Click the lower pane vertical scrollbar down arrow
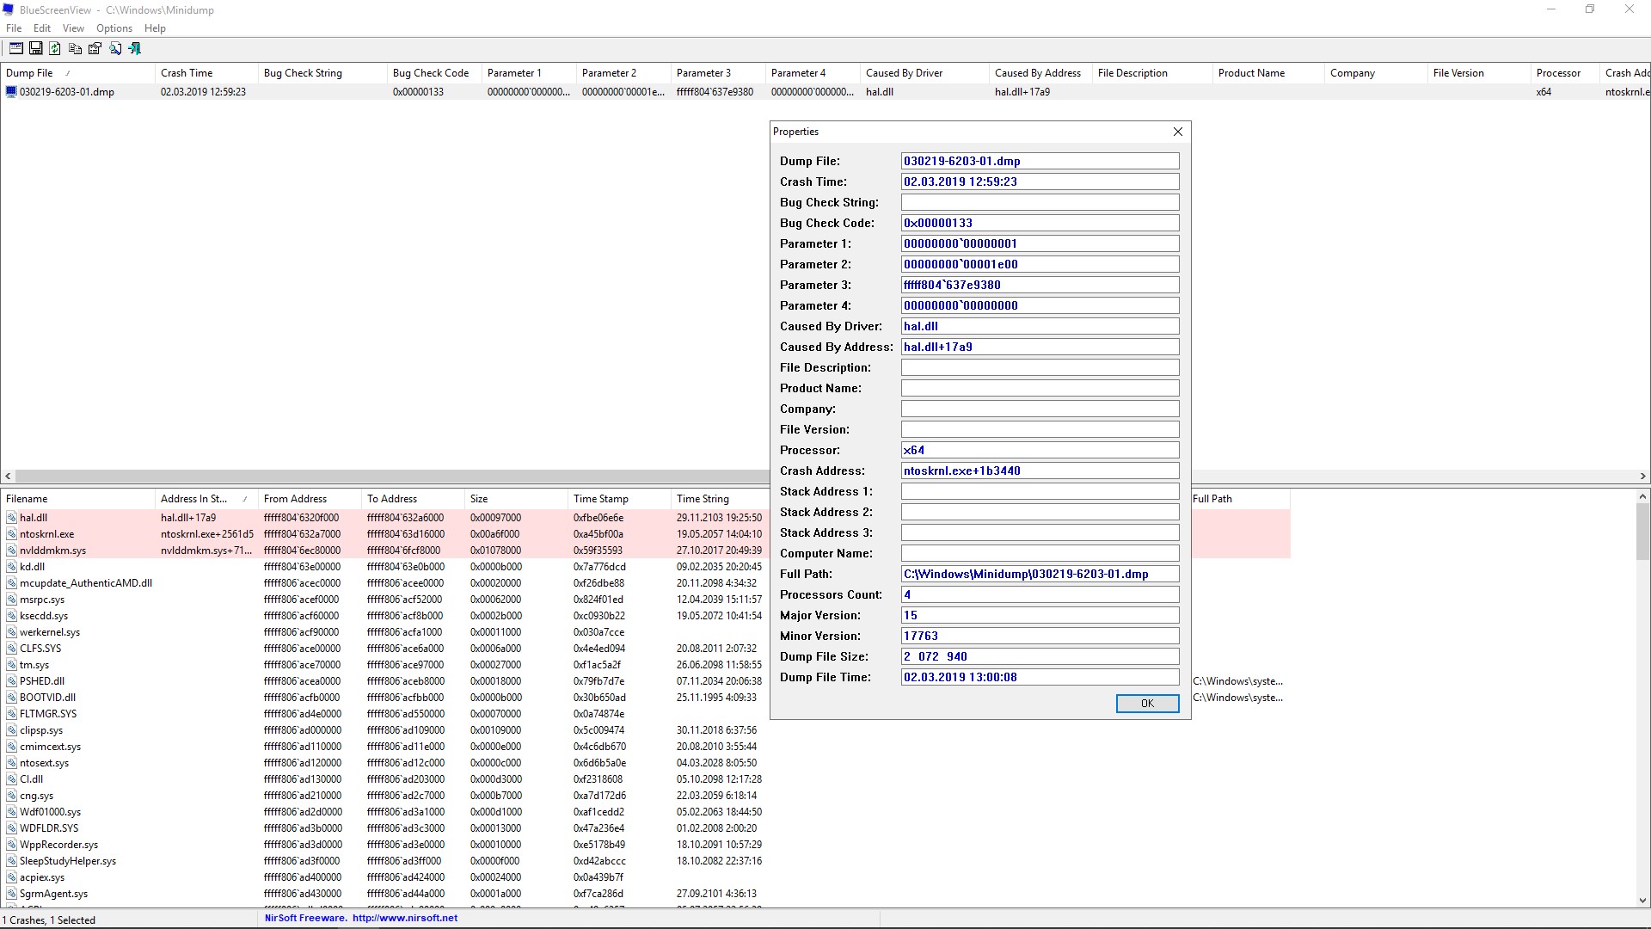This screenshot has width=1651, height=929. [x=1642, y=901]
